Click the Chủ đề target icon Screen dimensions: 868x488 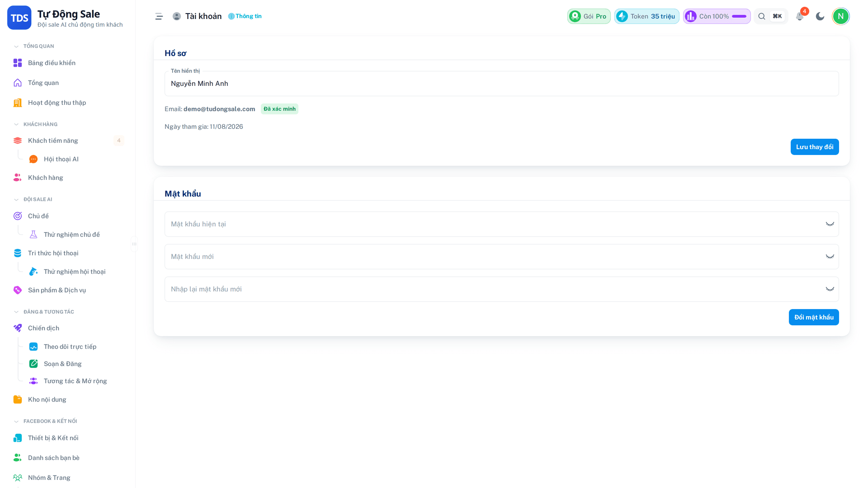click(18, 216)
